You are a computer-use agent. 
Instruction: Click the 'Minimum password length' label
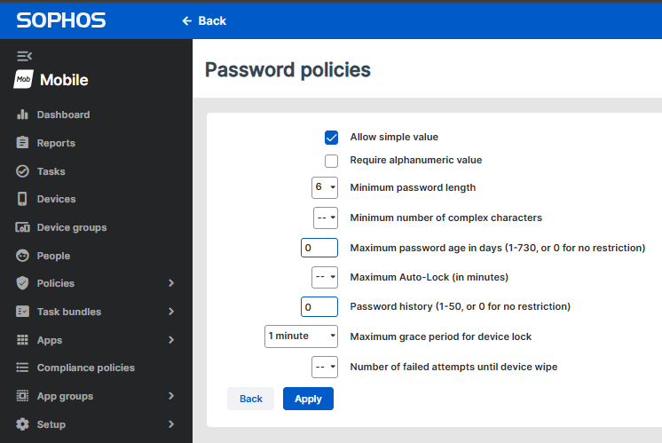point(413,187)
